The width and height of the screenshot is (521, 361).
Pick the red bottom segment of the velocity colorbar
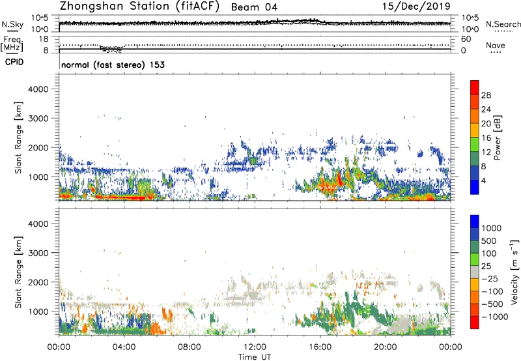pos(475,322)
